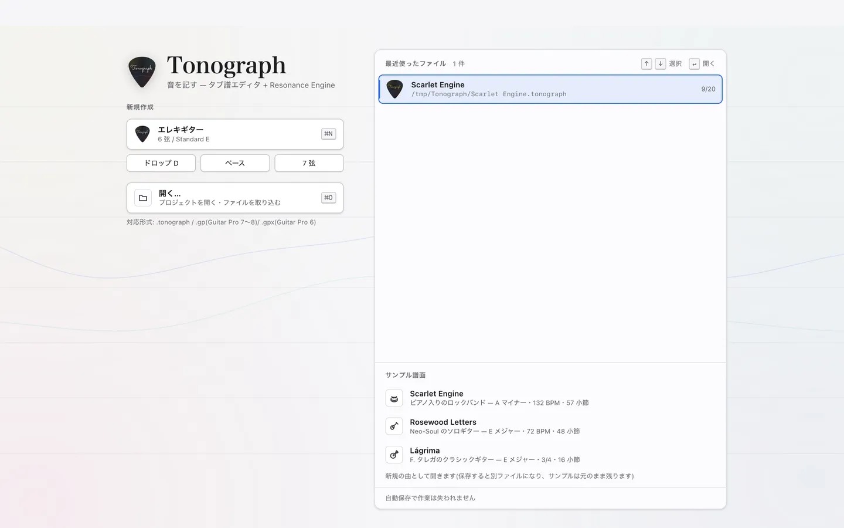Click the 対応形式 supported formats note
Viewport: 844px width, 528px height.
click(222, 222)
